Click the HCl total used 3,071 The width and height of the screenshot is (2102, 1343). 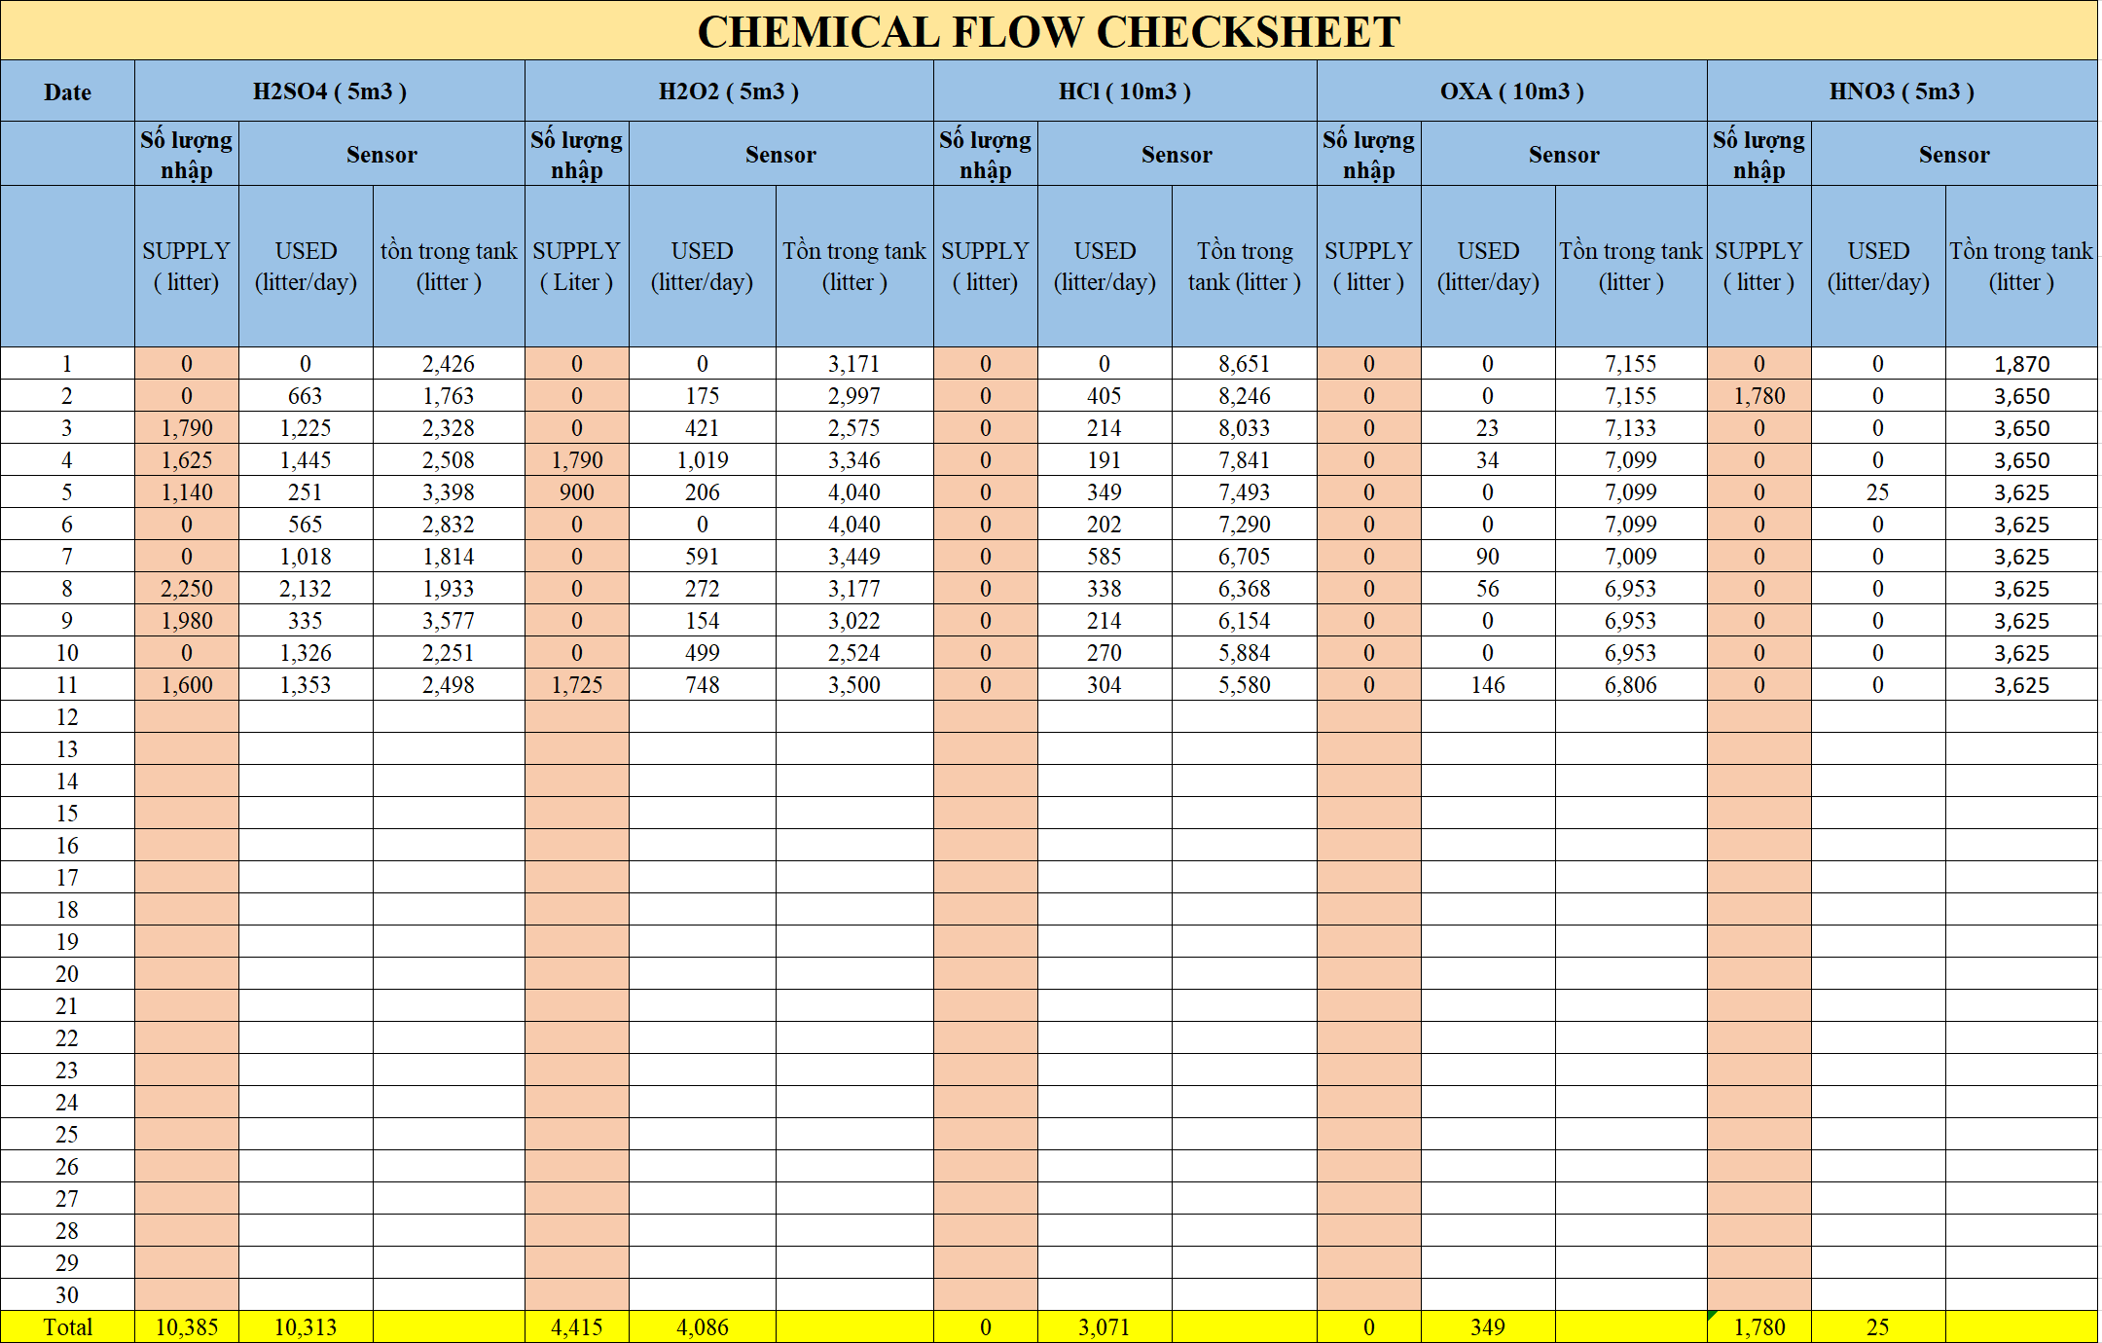click(1105, 1327)
